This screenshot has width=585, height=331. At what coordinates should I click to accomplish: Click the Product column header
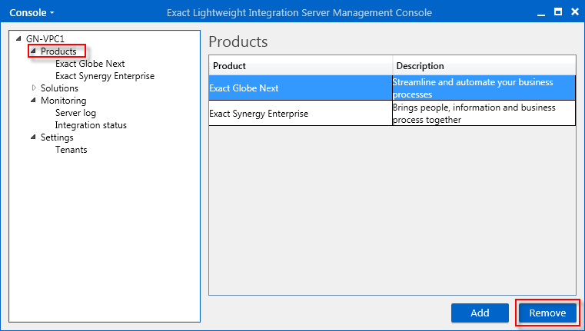click(301, 65)
